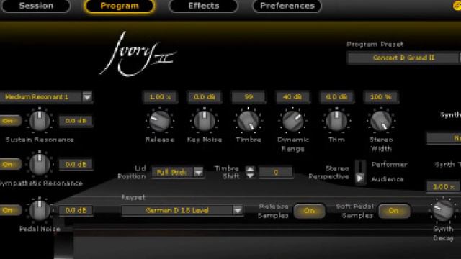Click the Pedal Noise knob
Image resolution: width=461 pixels, height=259 pixels.
40,209
